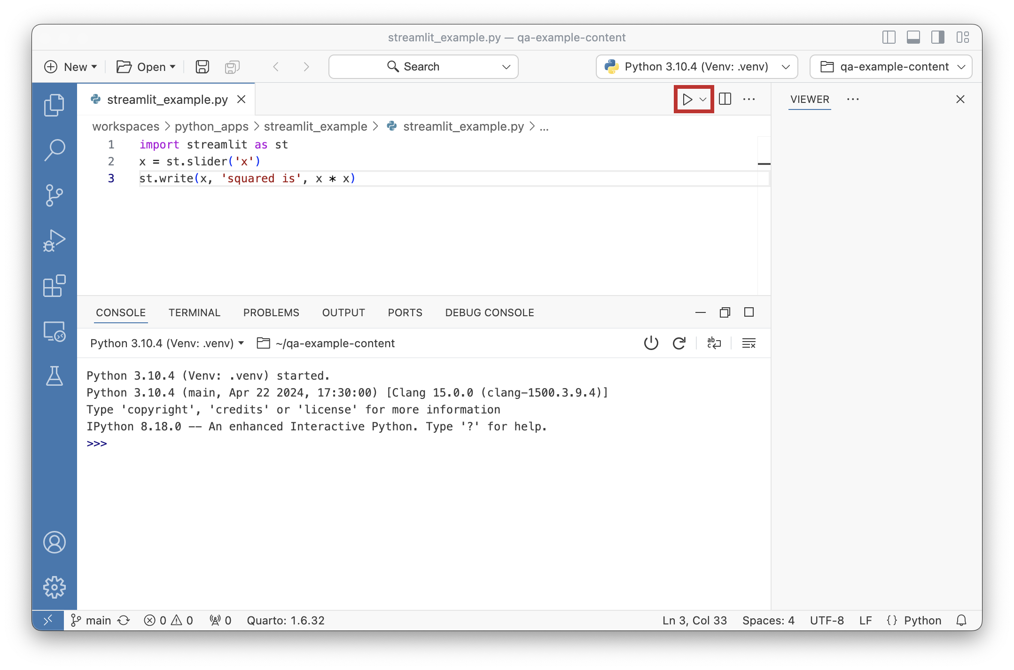Select the PROBLEMS tab
1014x670 pixels.
(x=271, y=312)
